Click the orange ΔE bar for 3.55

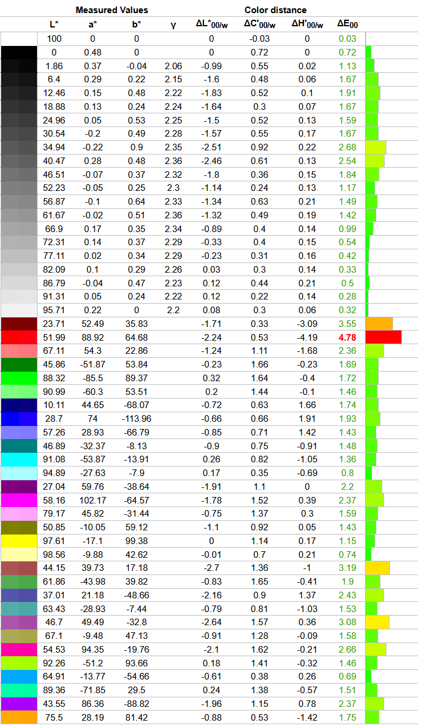tap(379, 324)
